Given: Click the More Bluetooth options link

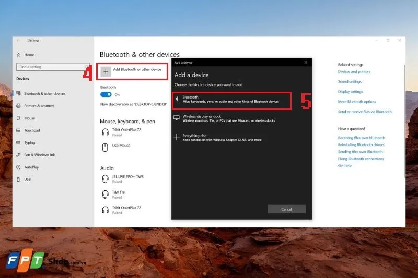Looking at the screenshot, I should click(357, 102).
